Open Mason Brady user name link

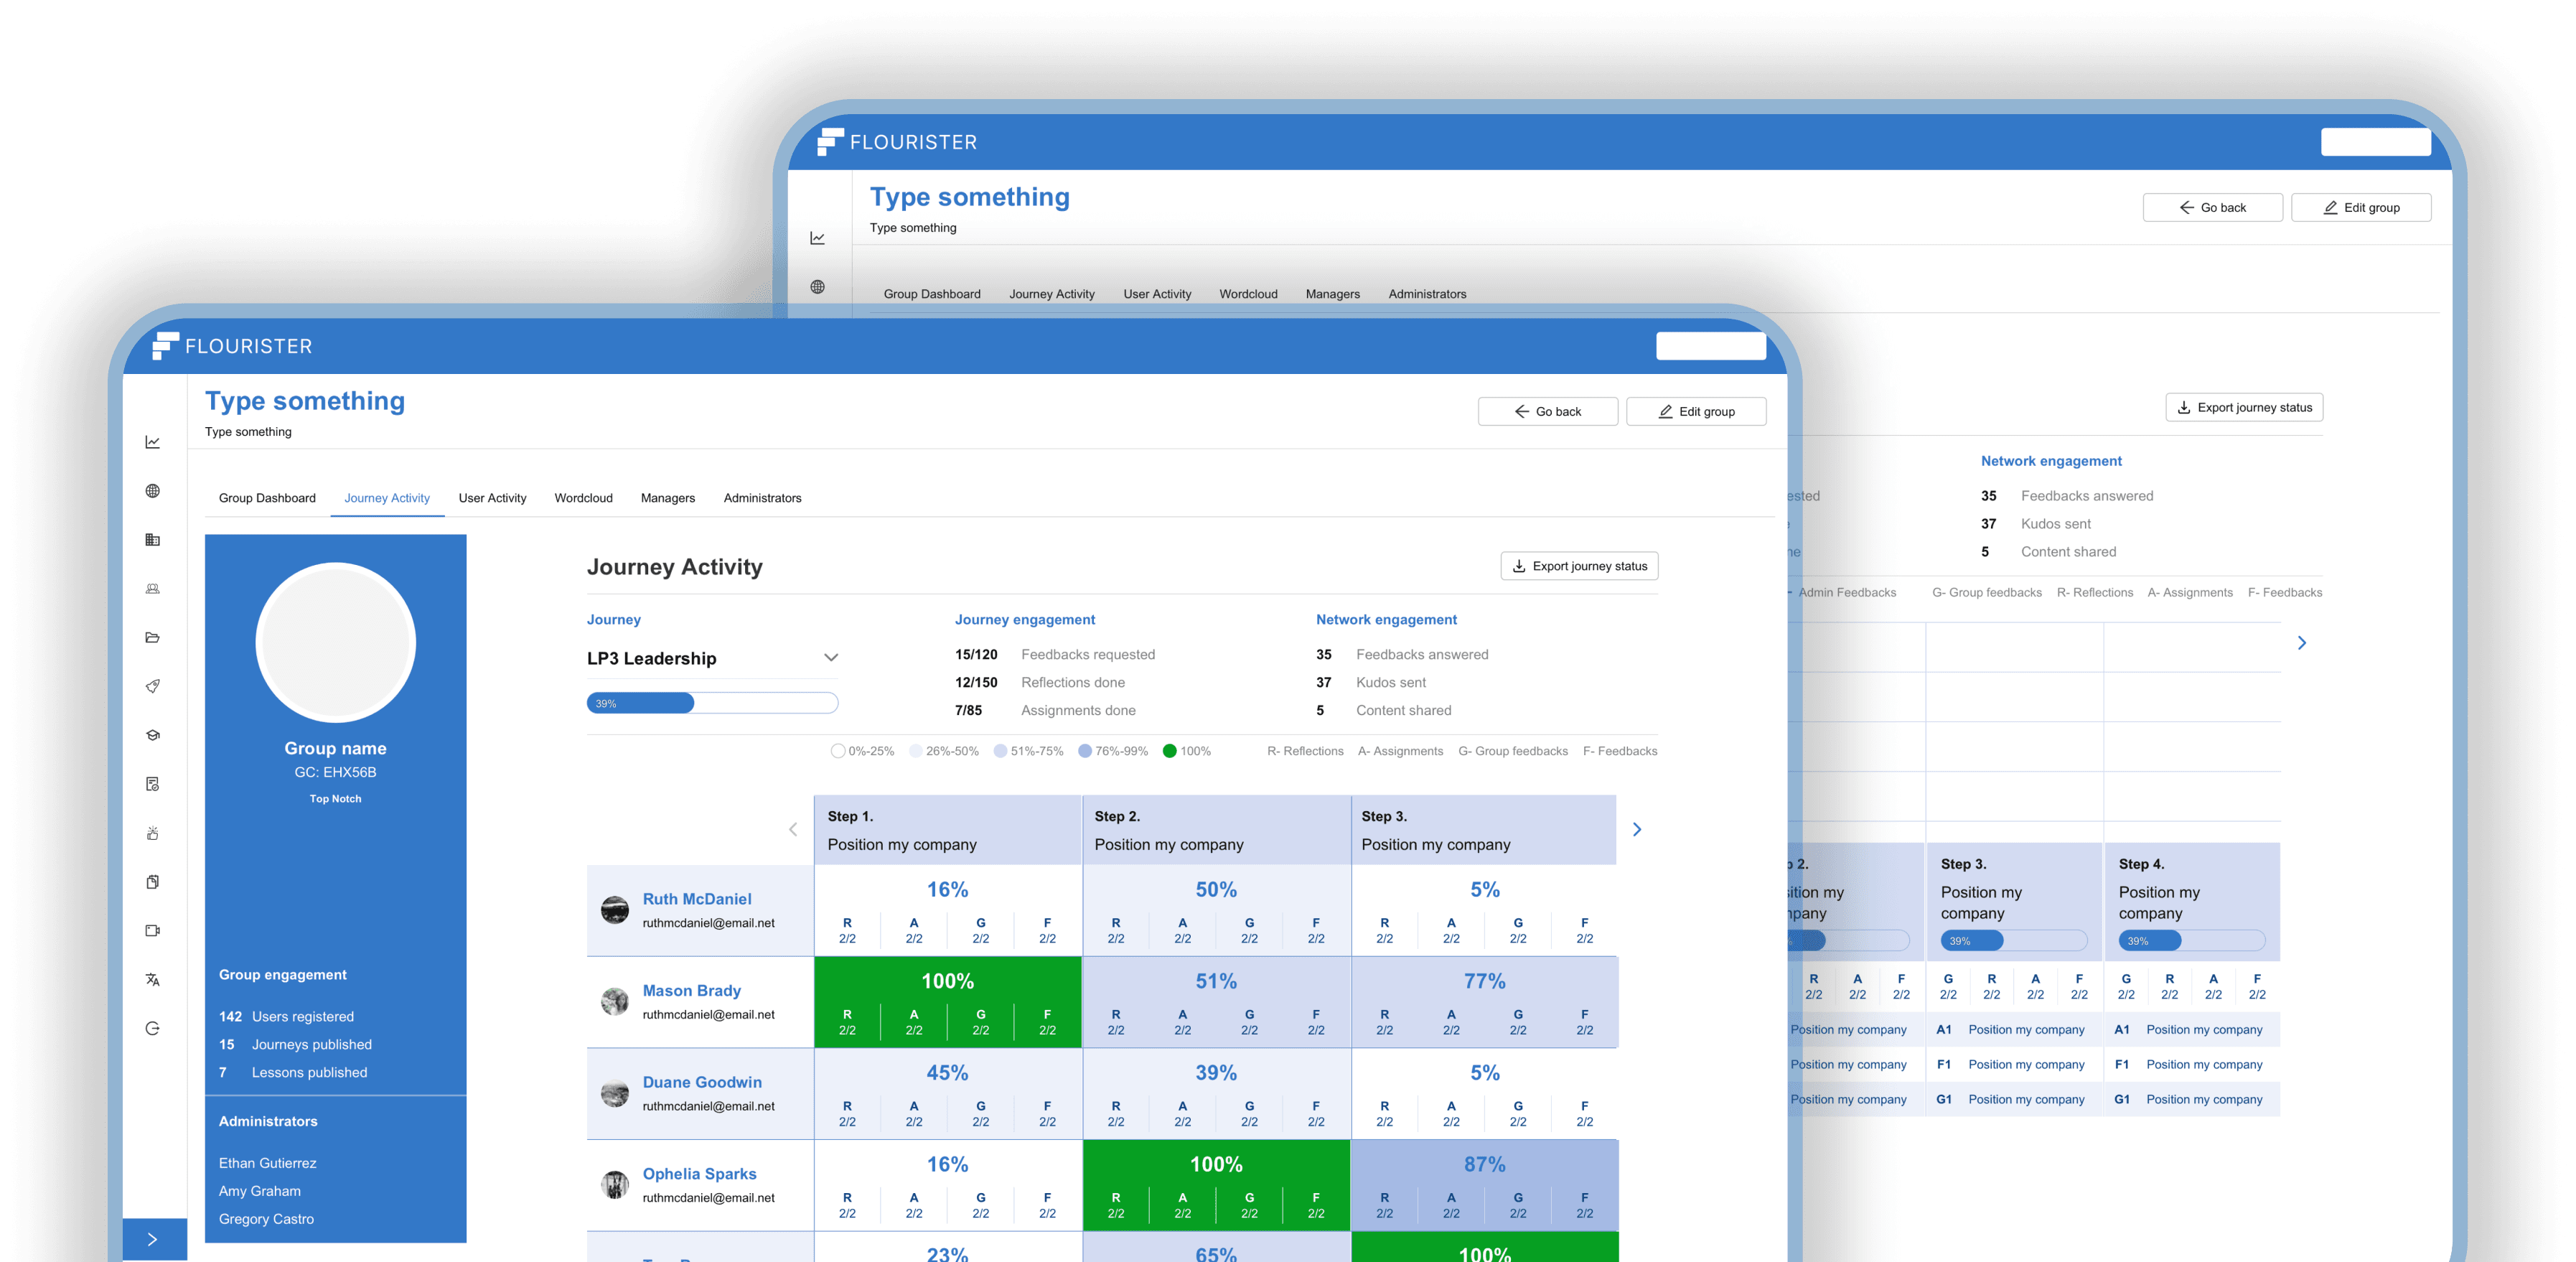pos(692,991)
